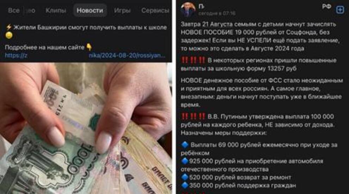Open the post author's avatar picture

tap(188, 10)
